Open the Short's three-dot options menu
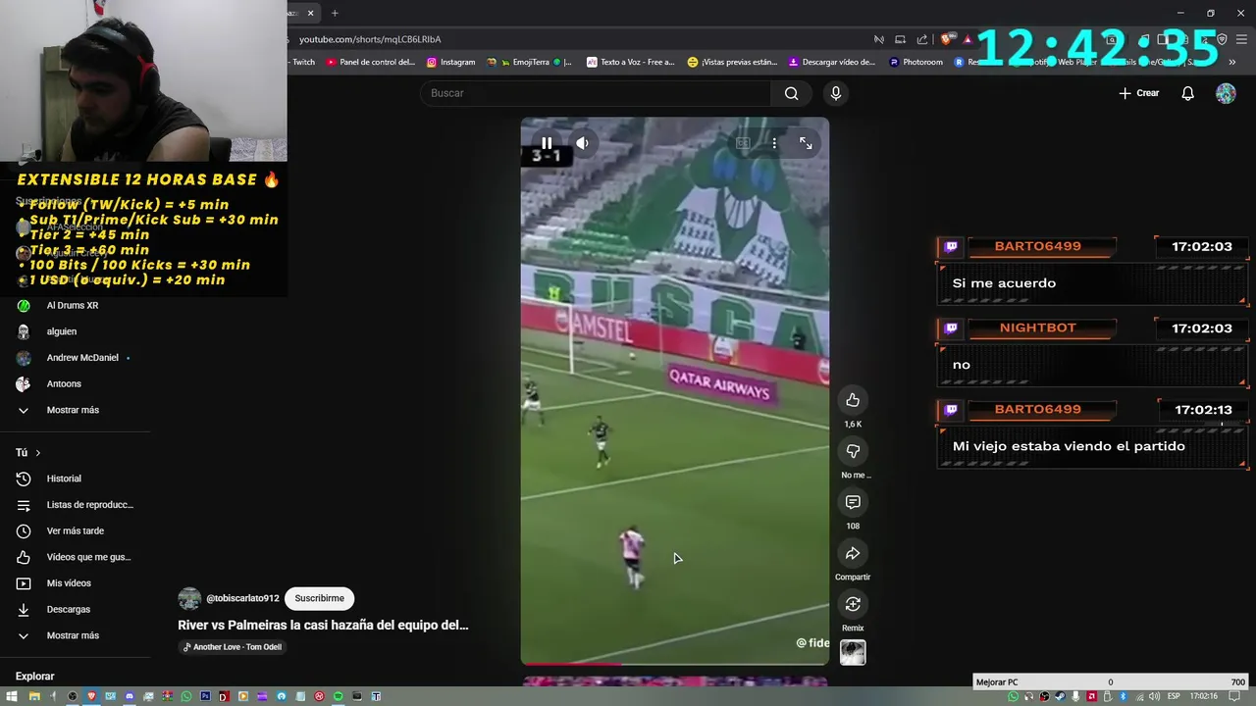 pos(774,143)
